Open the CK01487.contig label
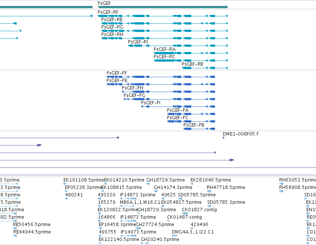Screen dimensions: 316x245 tap(185, 217)
